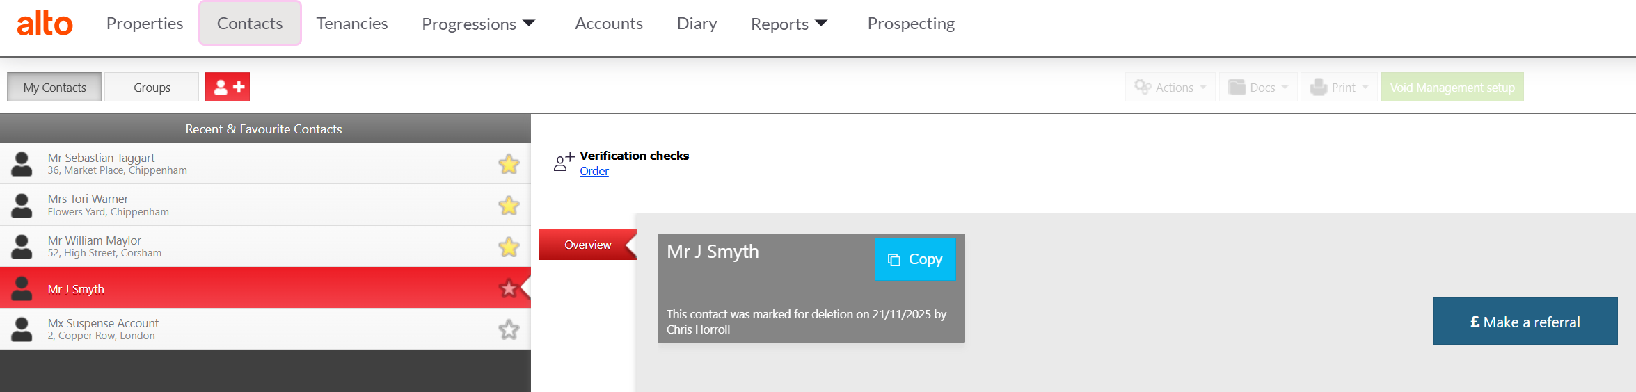Toggle favourite star for Mx Suspense Account
This screenshot has height=392, width=1636.
509,329
